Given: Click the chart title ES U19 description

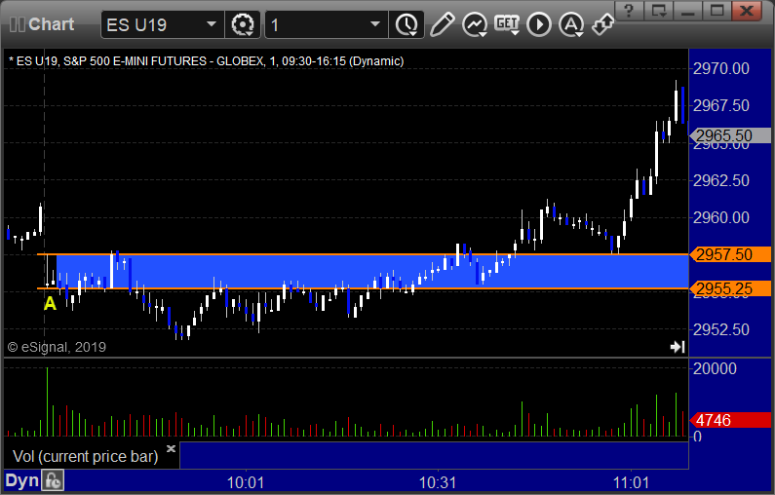Looking at the screenshot, I should coord(206,61).
